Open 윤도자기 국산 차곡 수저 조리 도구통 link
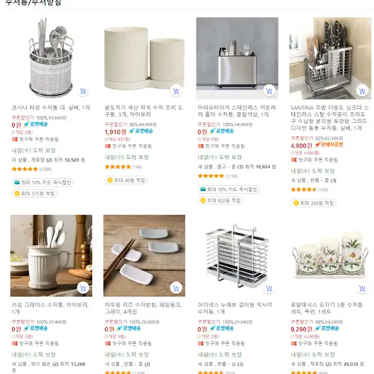374x374 pixels. pyautogui.click(x=144, y=111)
